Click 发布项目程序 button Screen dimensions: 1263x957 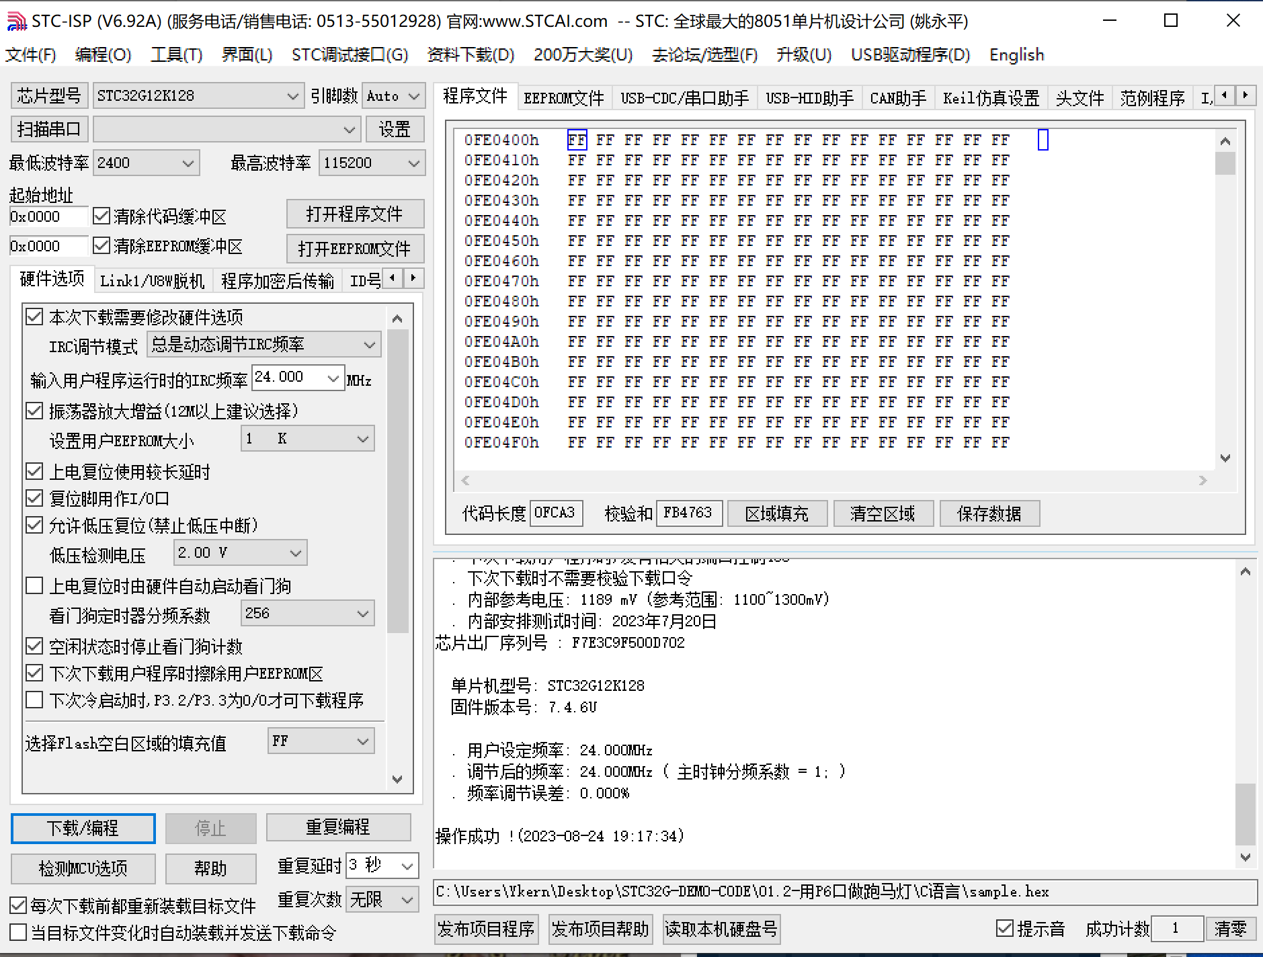click(485, 929)
